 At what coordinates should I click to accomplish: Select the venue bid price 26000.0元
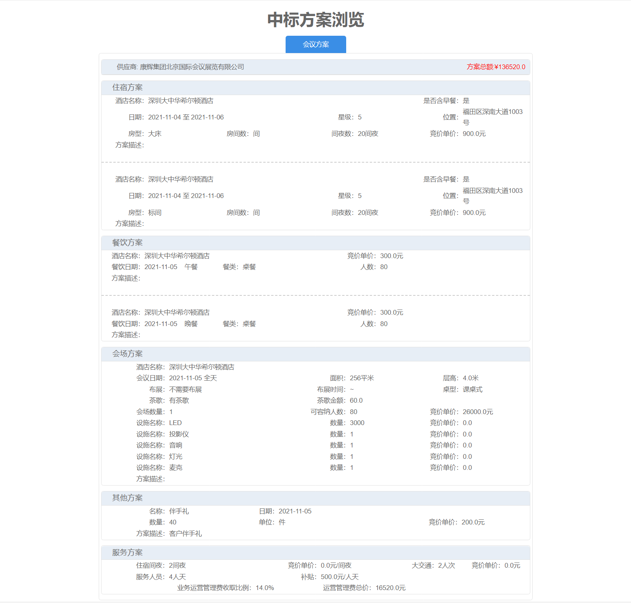478,412
